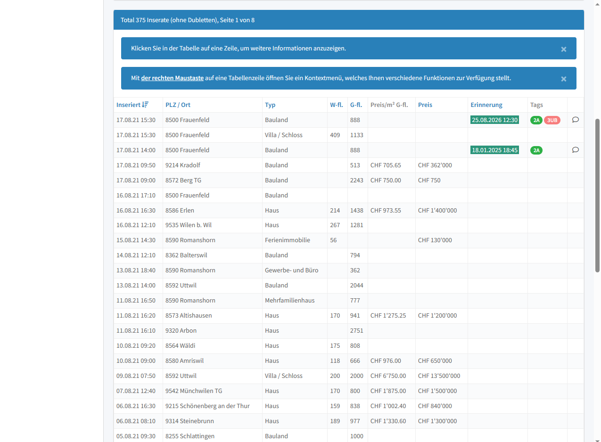Screen dimensions: 601x442
Task: Open comment icon on 17.08.21 14:00 row
Action: (575, 150)
